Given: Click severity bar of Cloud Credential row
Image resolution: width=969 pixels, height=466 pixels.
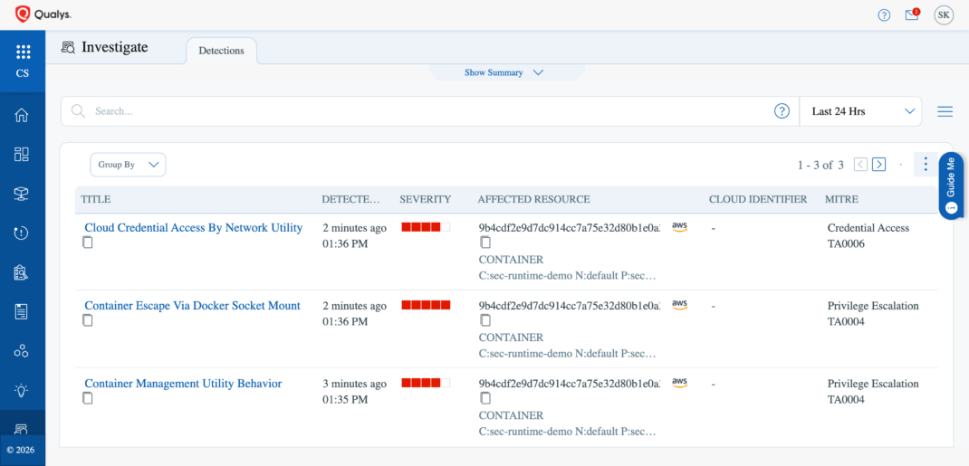Looking at the screenshot, I should coord(426,227).
